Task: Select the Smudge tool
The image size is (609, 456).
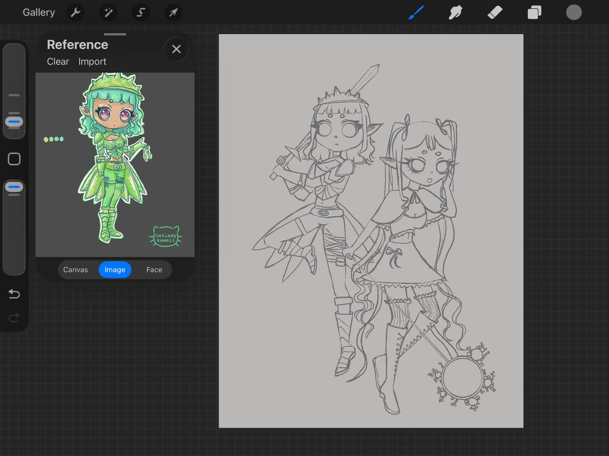Action: pyautogui.click(x=455, y=12)
